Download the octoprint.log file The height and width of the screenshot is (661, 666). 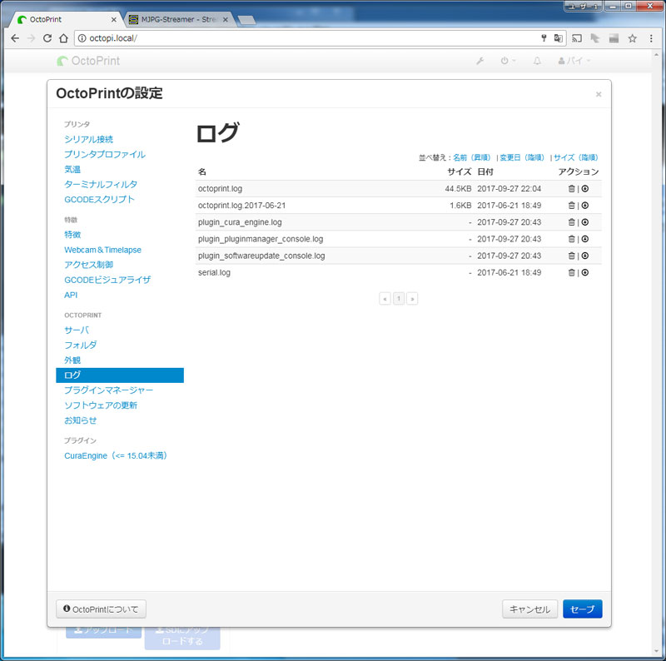point(585,189)
